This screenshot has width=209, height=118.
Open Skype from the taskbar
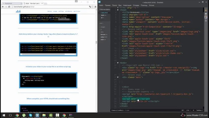pyautogui.click(x=30, y=115)
